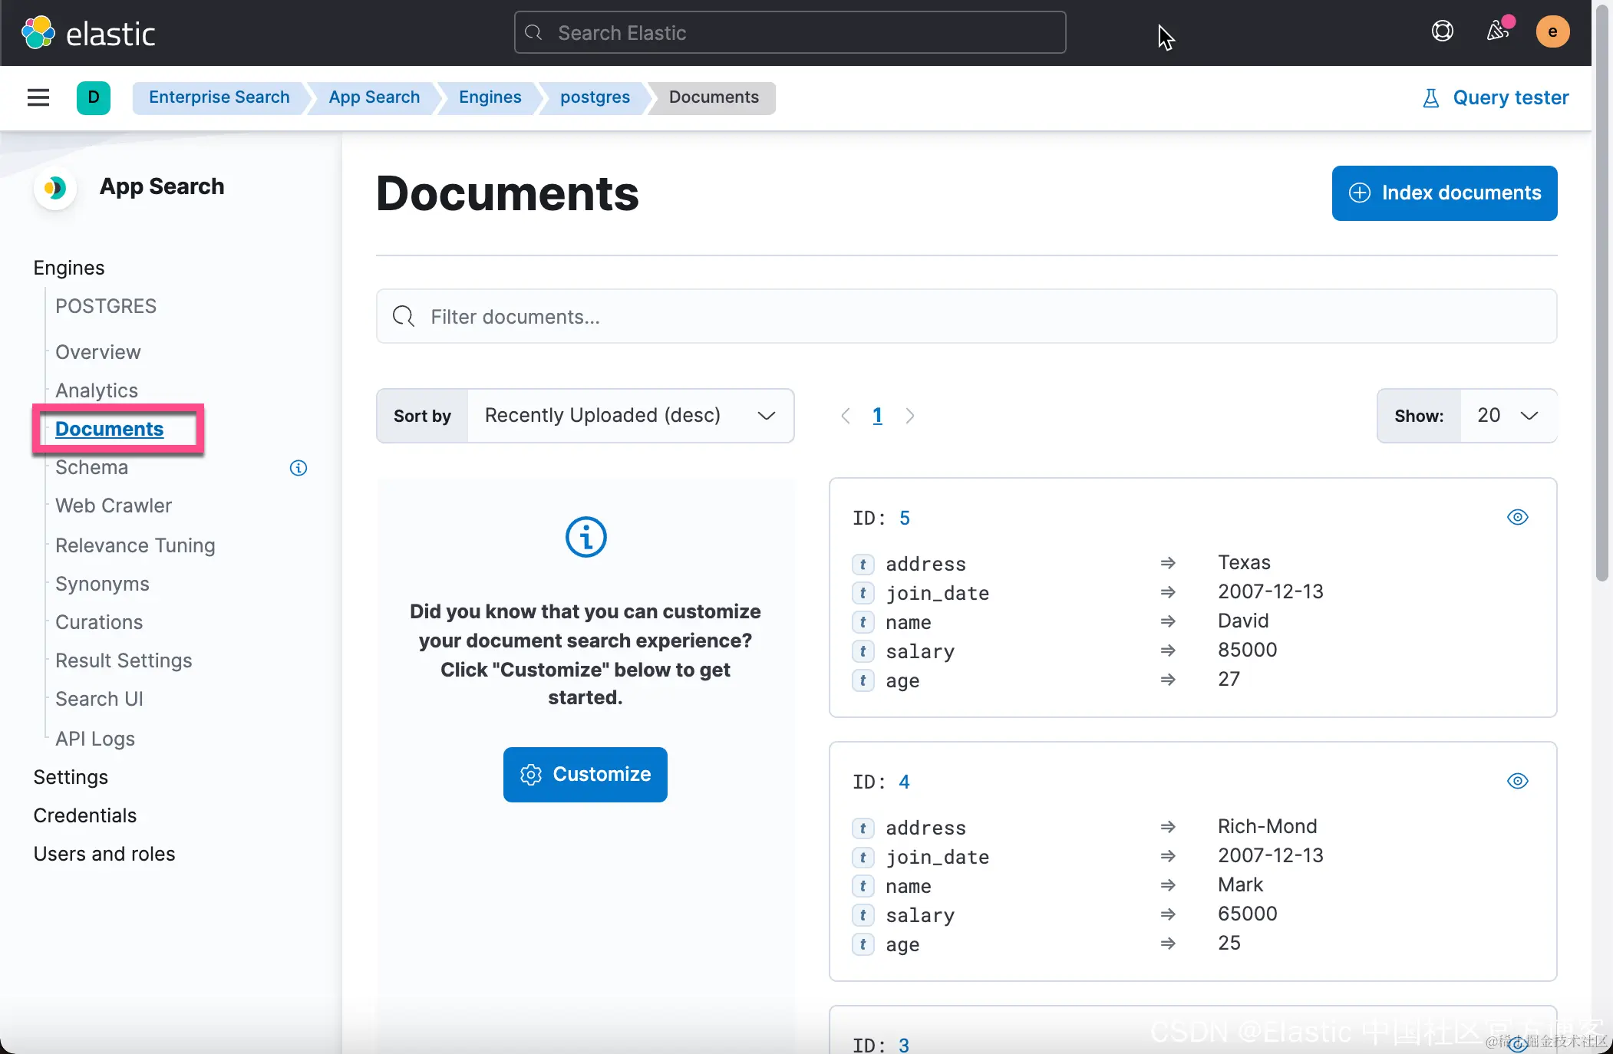Select Web Crawler sidebar item
1613x1054 pixels.
114,506
